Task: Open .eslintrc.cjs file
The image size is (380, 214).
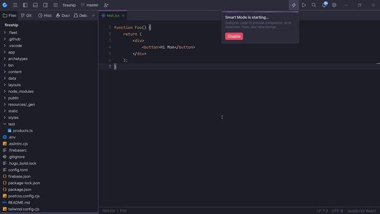Action: [49, 144]
